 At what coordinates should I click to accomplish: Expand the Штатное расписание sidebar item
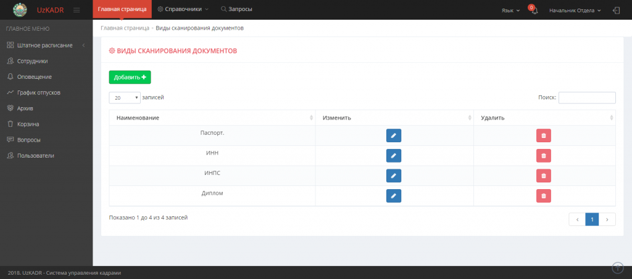(x=44, y=45)
